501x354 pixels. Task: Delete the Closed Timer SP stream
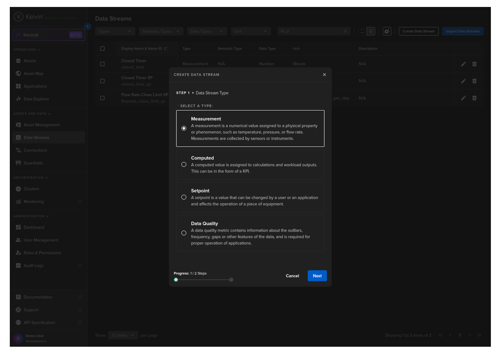474,81
